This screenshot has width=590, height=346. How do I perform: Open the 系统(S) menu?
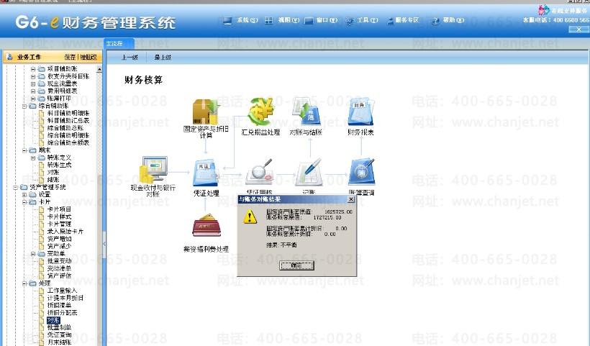[x=248, y=20]
